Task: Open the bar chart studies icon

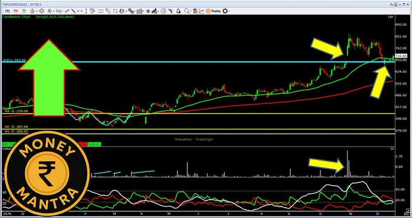Action: click(154, 11)
